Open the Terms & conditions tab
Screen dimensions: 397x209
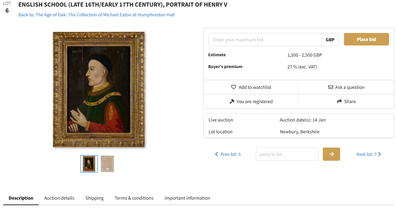(134, 198)
